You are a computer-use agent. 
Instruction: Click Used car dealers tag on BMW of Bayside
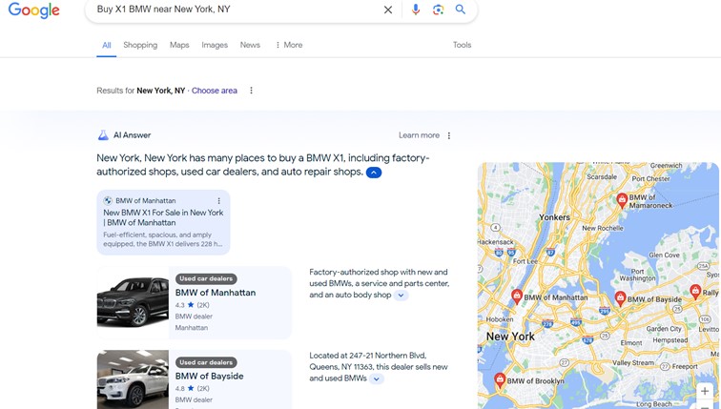206,362
